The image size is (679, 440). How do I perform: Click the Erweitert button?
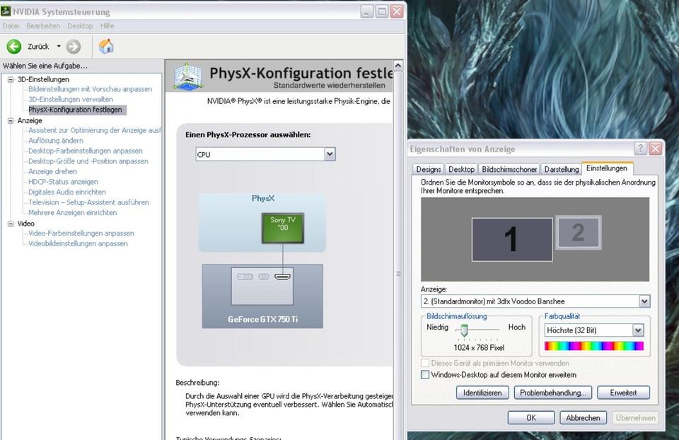(x=623, y=393)
